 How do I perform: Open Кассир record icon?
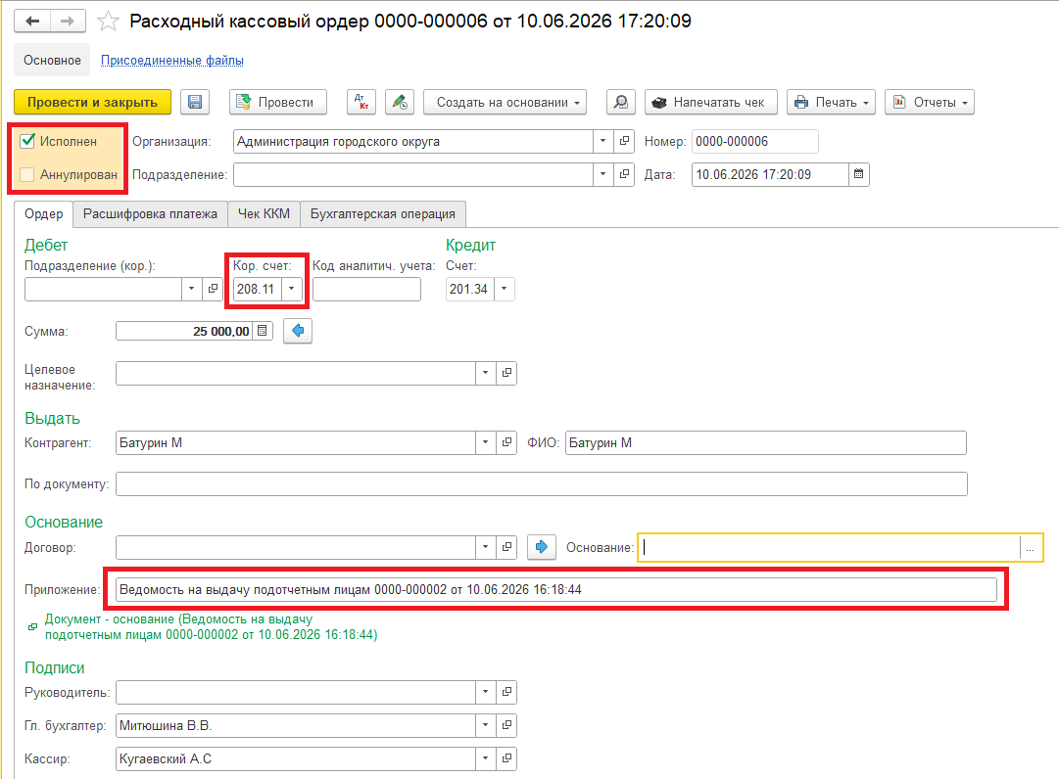coord(506,758)
